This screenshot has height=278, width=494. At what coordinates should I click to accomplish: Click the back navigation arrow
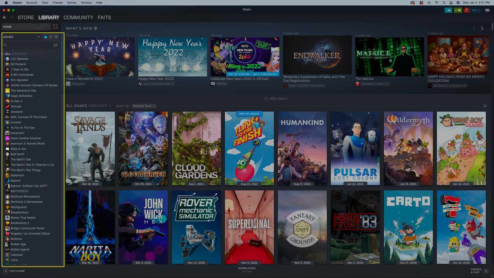pos(4,17)
